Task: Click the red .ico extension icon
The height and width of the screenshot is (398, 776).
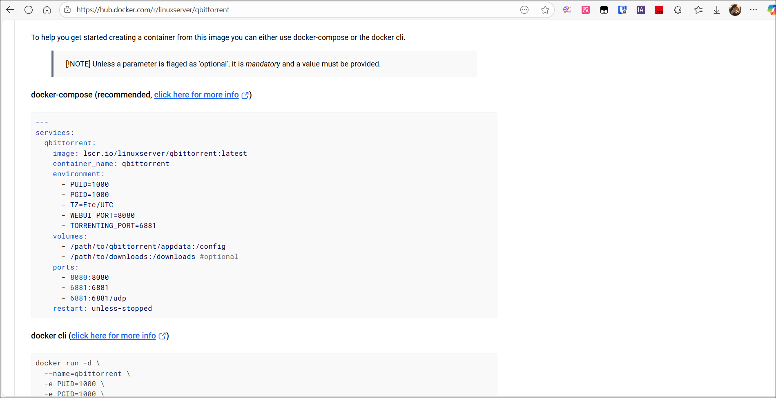Action: coord(659,10)
